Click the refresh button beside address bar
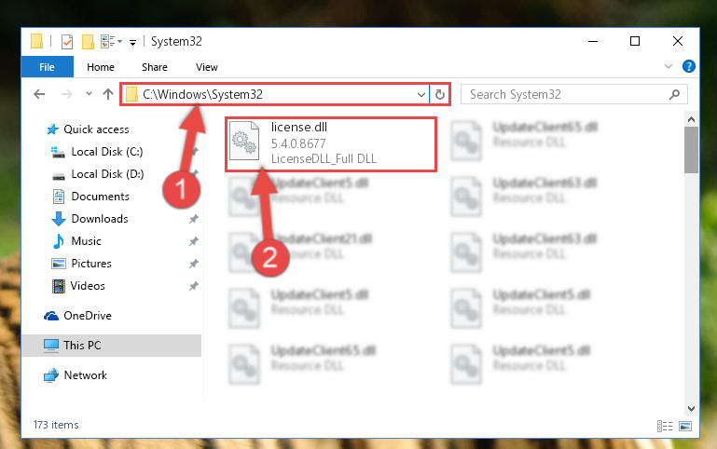 [440, 94]
